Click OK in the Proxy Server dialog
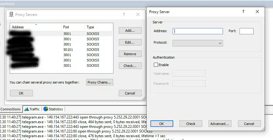The height and width of the screenshot is (140, 273). coord(162,124)
